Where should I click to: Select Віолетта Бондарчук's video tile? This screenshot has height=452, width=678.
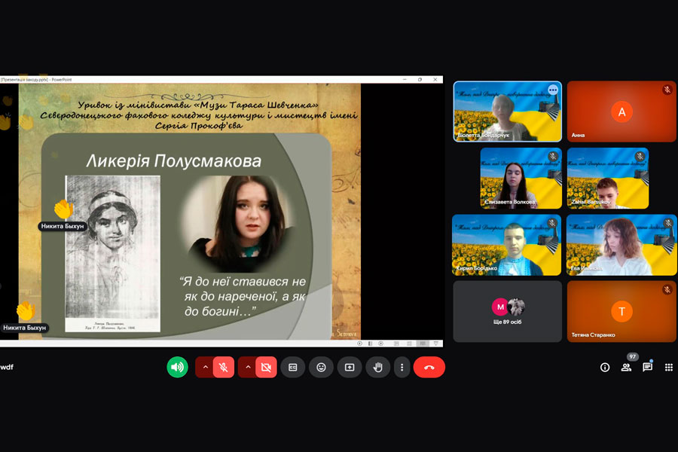click(507, 111)
